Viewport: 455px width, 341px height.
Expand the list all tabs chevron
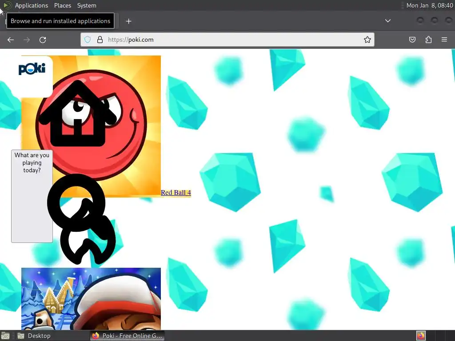click(387, 20)
